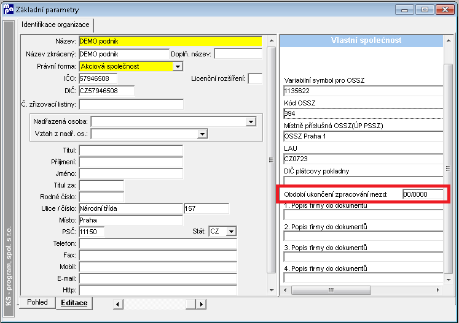Click the Telefon input field
Viewport: 459px width, 323px height.
(158, 243)
